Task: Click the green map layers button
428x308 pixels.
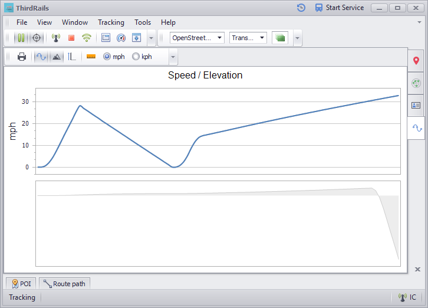Action: point(280,38)
